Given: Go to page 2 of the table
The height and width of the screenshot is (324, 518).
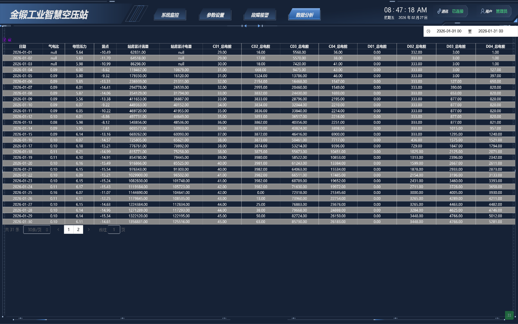Looking at the screenshot, I should [78, 230].
